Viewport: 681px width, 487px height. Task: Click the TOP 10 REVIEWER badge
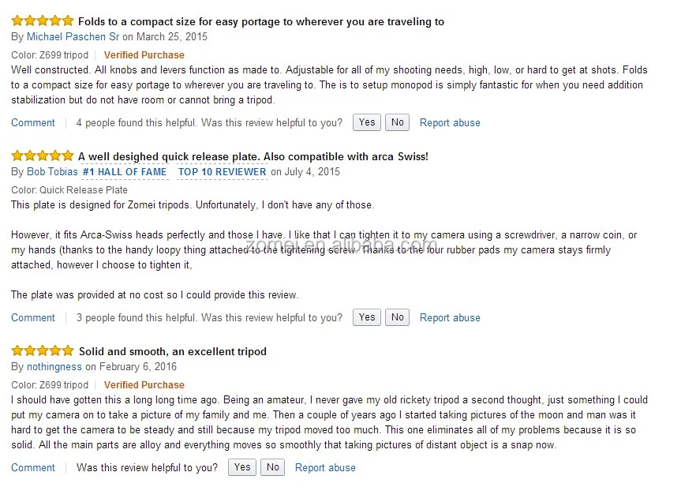(222, 171)
